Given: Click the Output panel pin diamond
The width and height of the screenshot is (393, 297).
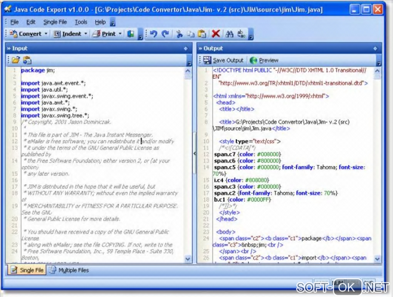Looking at the screenshot, I should point(375,49).
